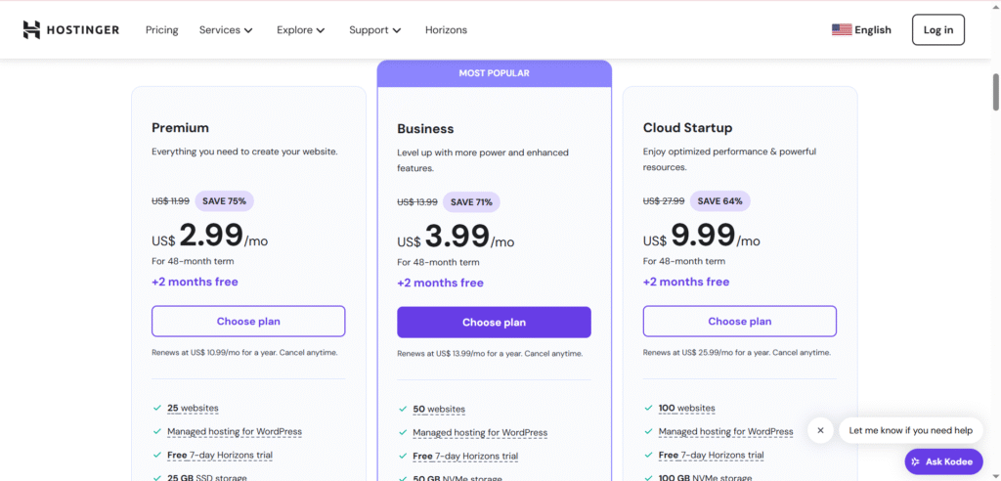Open the Horizons page
The image size is (1001, 481).
point(446,30)
